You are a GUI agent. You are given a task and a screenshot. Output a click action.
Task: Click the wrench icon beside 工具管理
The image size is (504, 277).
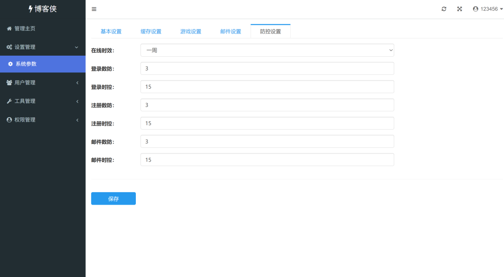(9, 101)
